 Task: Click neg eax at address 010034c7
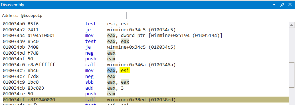pyautogui.click(x=59, y=76)
